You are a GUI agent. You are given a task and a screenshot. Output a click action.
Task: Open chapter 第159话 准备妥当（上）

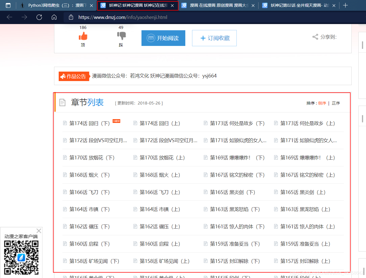[305, 244]
